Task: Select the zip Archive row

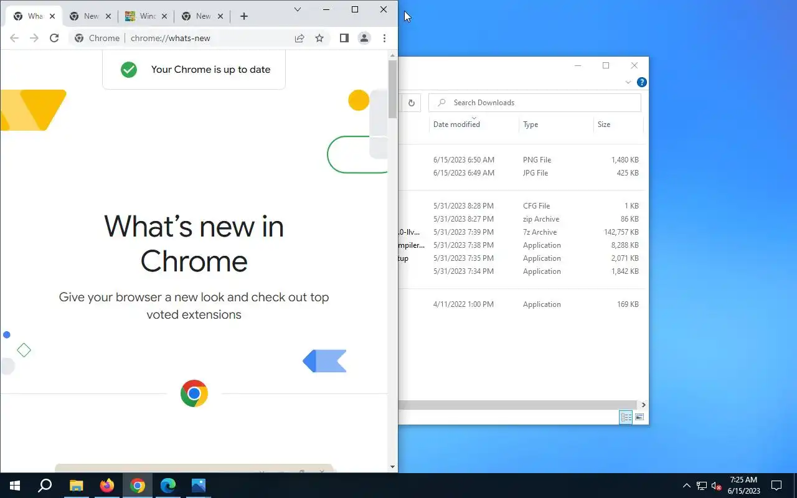Action: pos(521,219)
